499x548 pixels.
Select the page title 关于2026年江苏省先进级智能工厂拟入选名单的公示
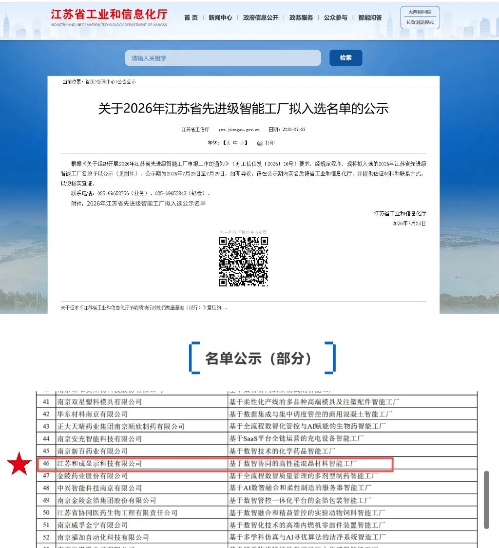[243, 109]
